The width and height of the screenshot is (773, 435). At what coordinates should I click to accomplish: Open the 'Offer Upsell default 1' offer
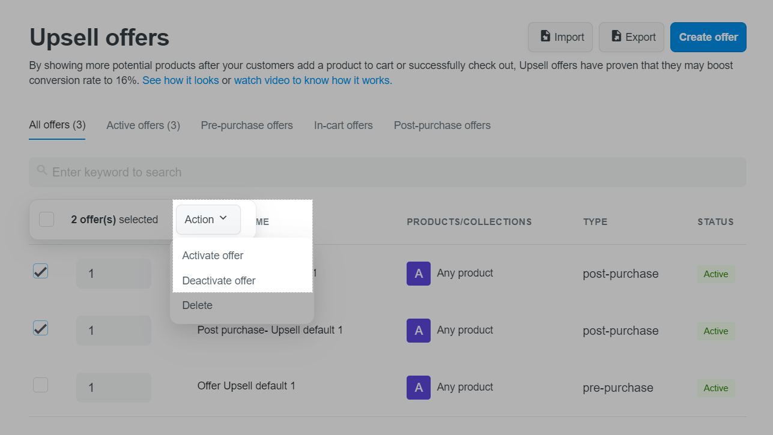click(x=246, y=386)
